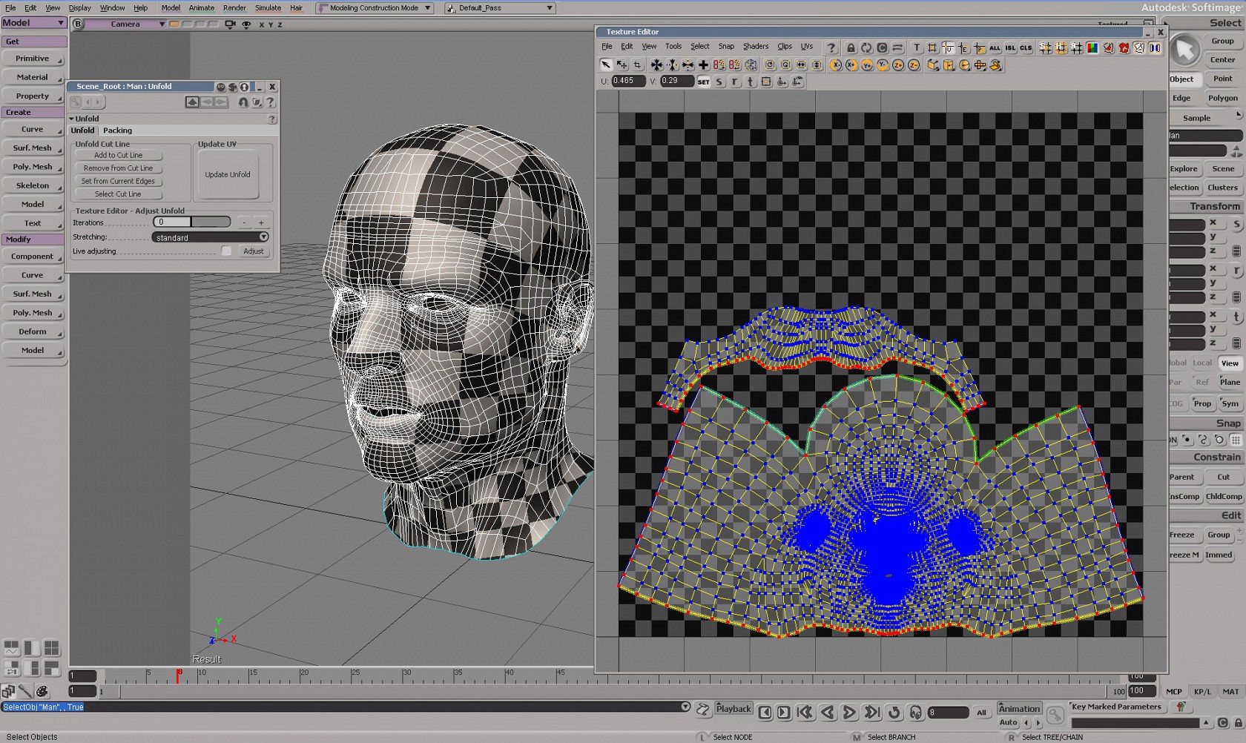Click the script editor icon beside Playback
Viewport: 1246px width, 743px height.
pos(703,710)
